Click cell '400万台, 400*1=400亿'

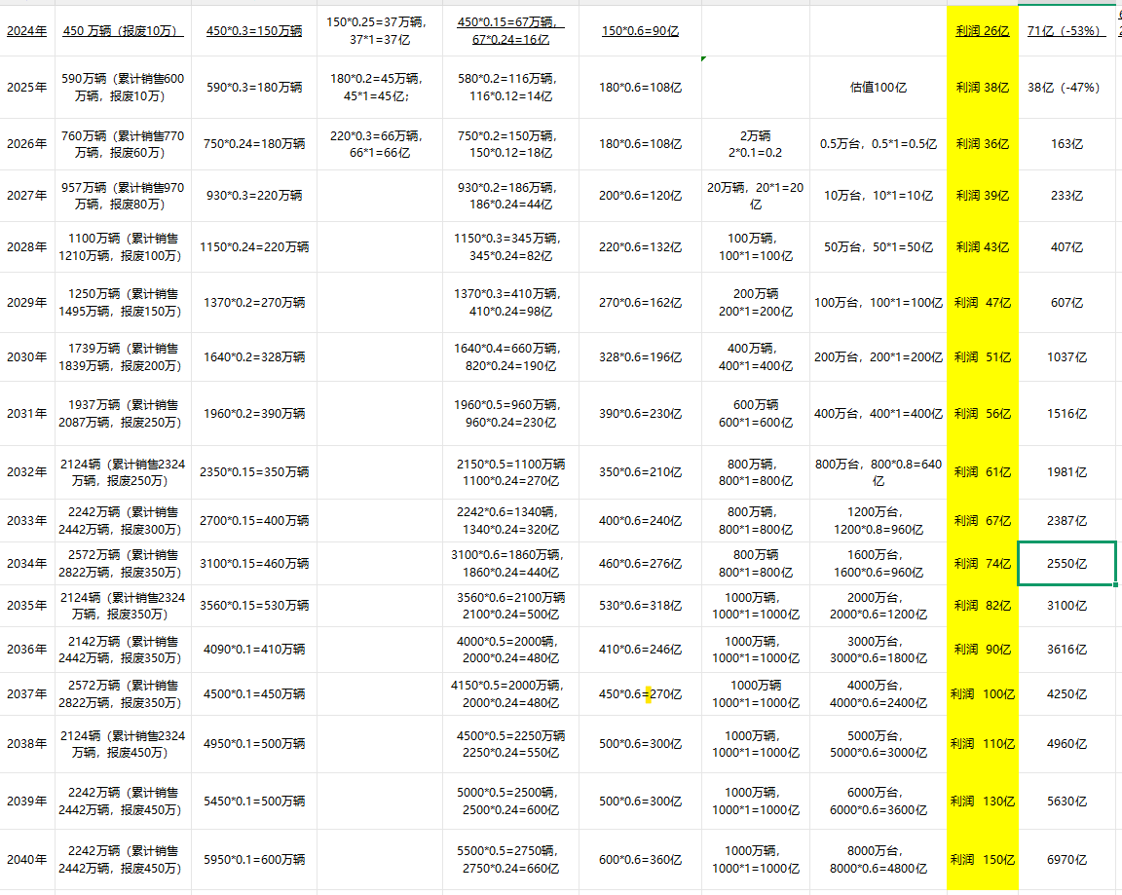878,414
